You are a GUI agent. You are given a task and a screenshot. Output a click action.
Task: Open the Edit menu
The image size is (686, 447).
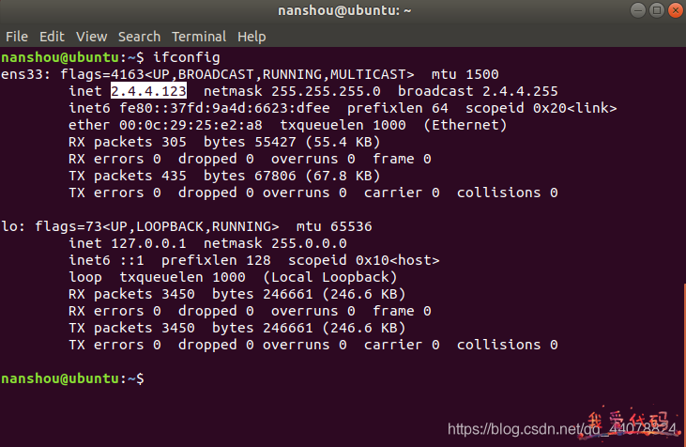pyautogui.click(x=52, y=37)
